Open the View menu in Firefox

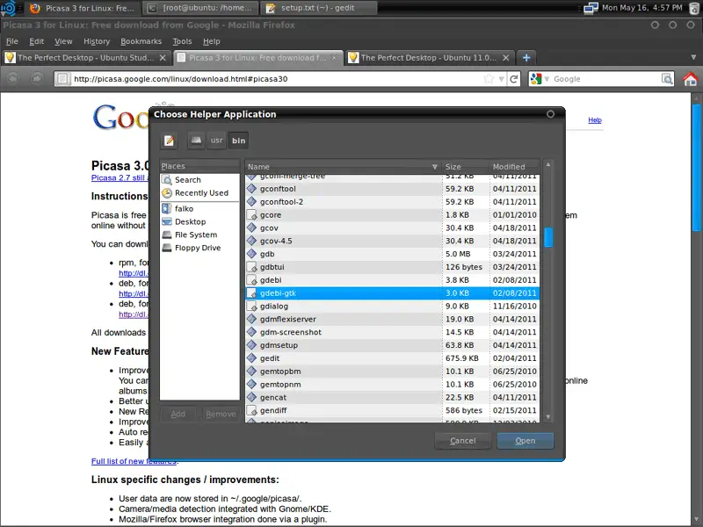(x=63, y=41)
